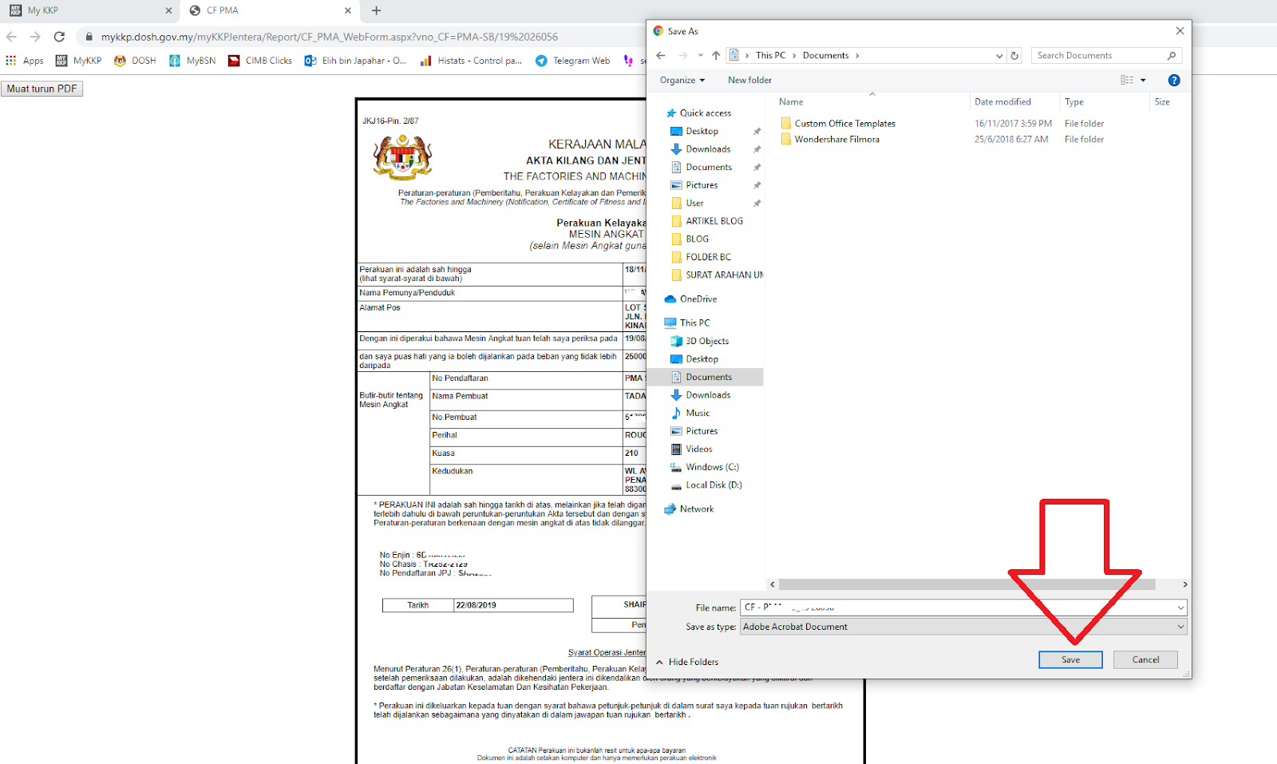
Task: Open the Save as type dropdown
Action: pos(1180,627)
